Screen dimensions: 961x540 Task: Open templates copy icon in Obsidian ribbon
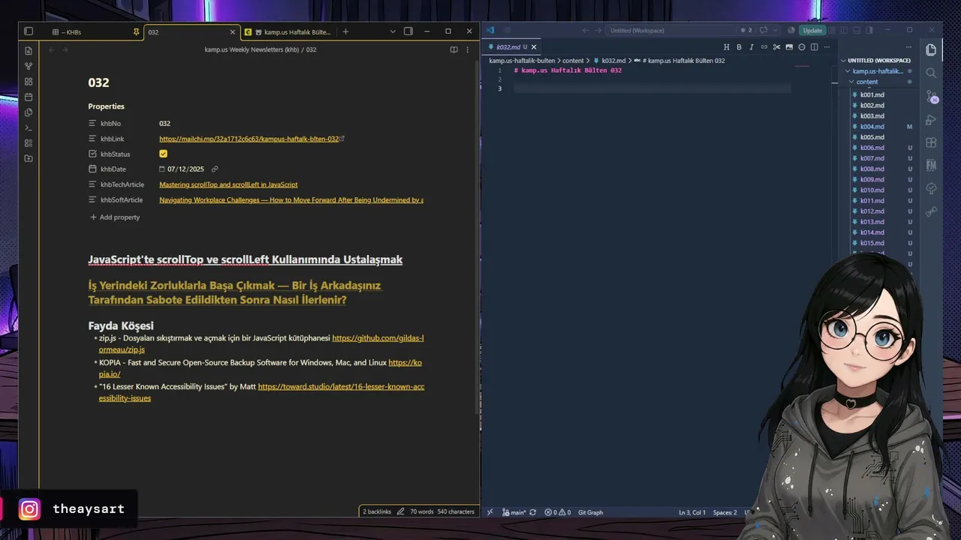pos(29,112)
